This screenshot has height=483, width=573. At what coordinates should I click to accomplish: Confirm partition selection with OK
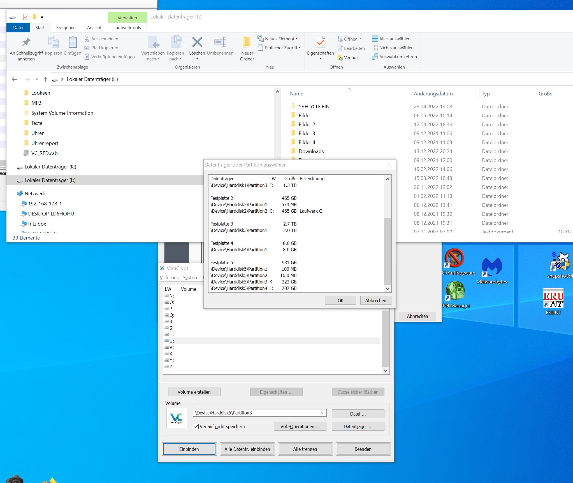coord(340,300)
